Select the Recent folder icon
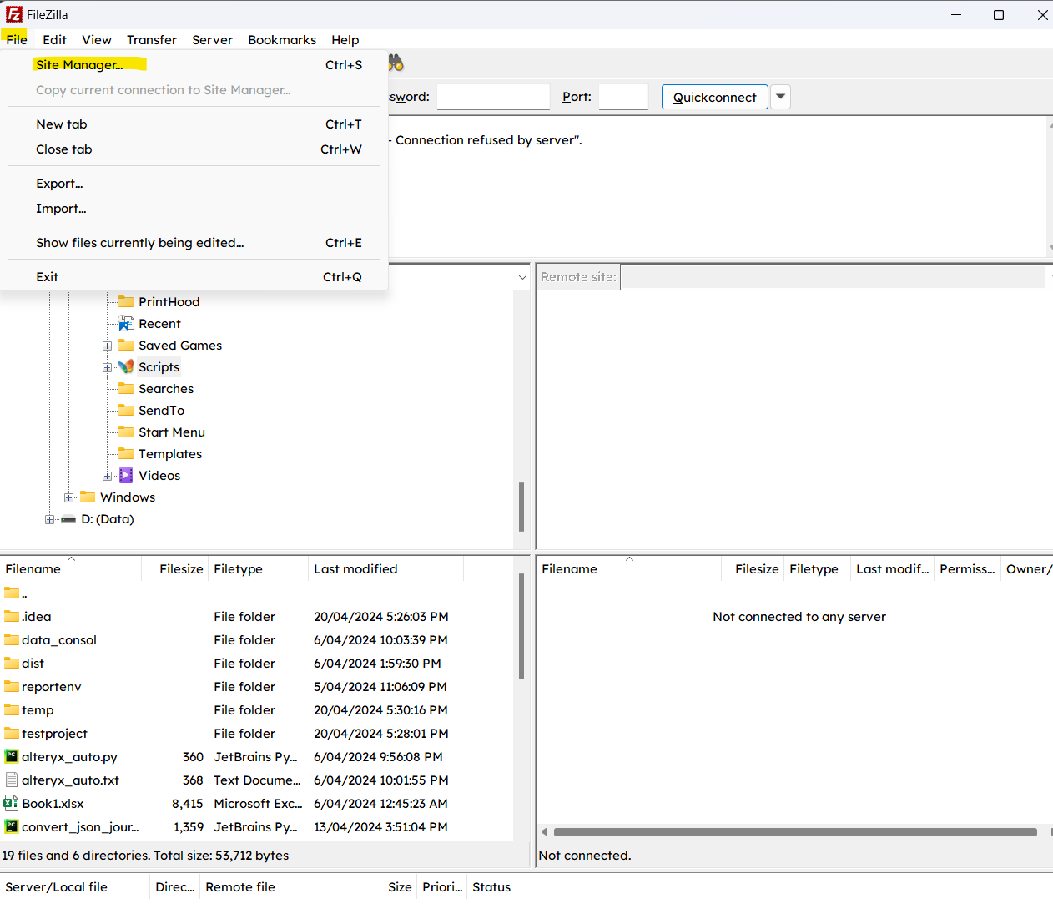This screenshot has height=924, width=1053. pyautogui.click(x=126, y=324)
